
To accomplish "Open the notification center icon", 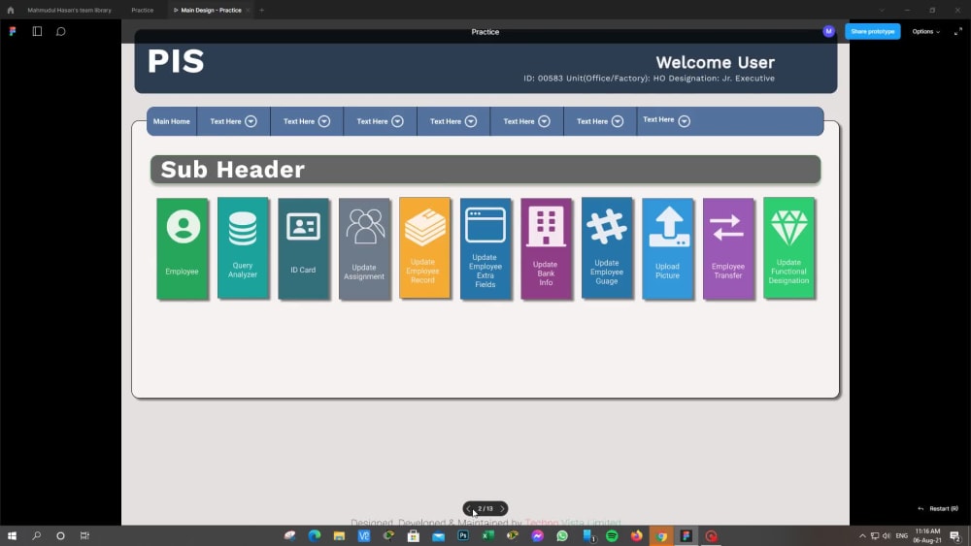I will tap(955, 535).
